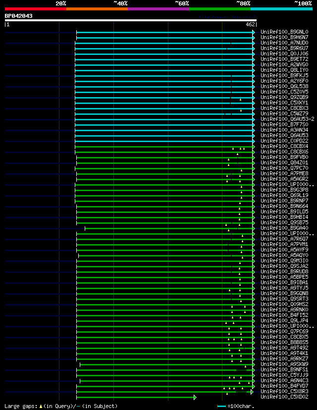Select the UniRef100_B9GA40 label

click(x=284, y=228)
